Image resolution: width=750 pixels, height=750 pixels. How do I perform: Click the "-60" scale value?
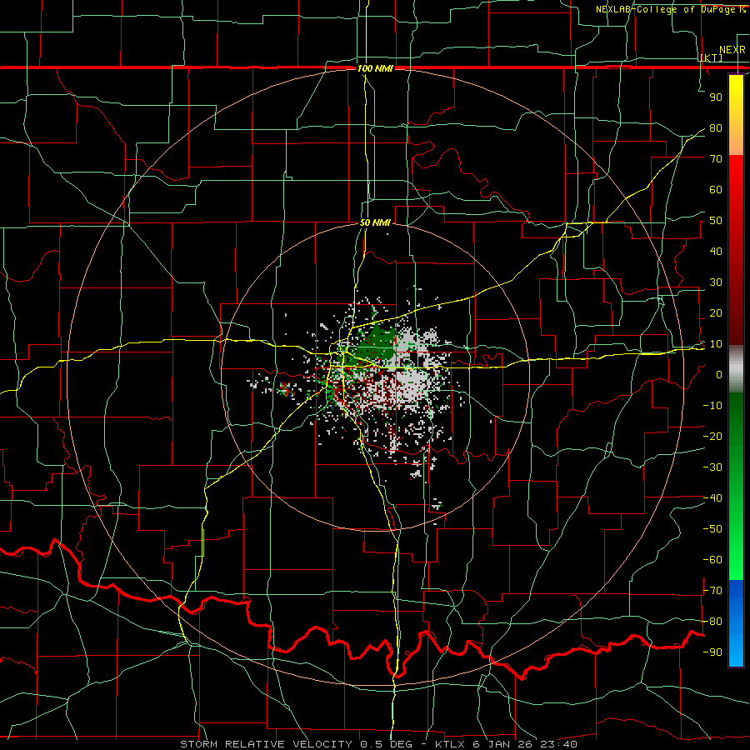point(712,560)
